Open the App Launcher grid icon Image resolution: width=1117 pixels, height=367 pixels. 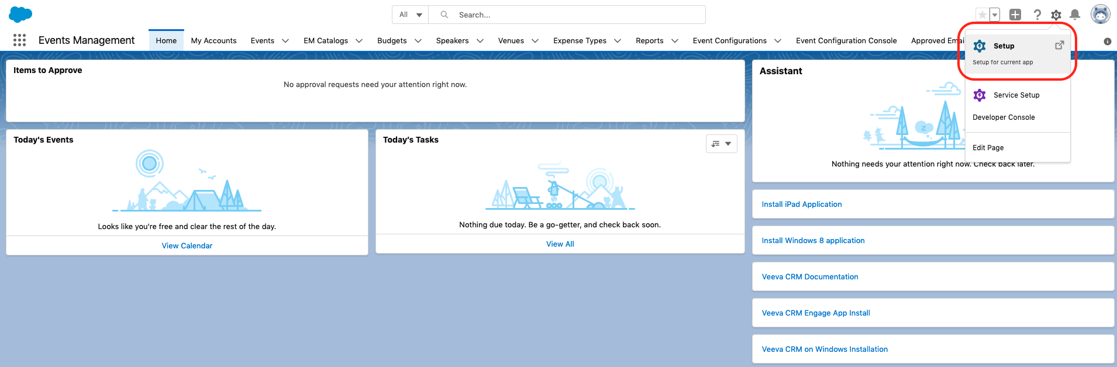pyautogui.click(x=19, y=40)
